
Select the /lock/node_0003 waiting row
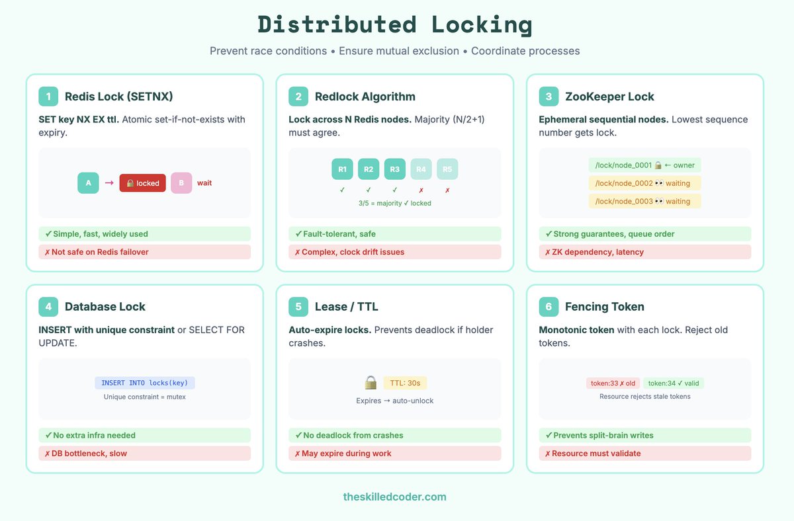tap(644, 201)
